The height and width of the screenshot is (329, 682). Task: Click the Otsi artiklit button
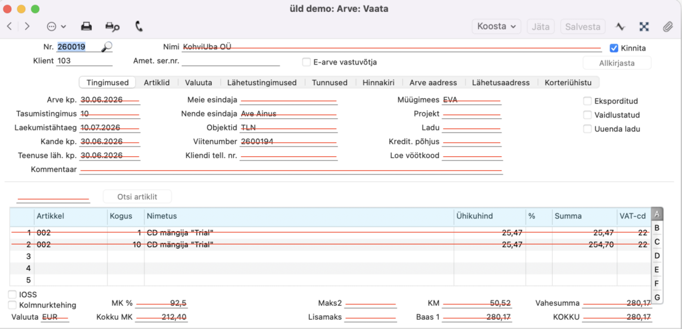(137, 197)
